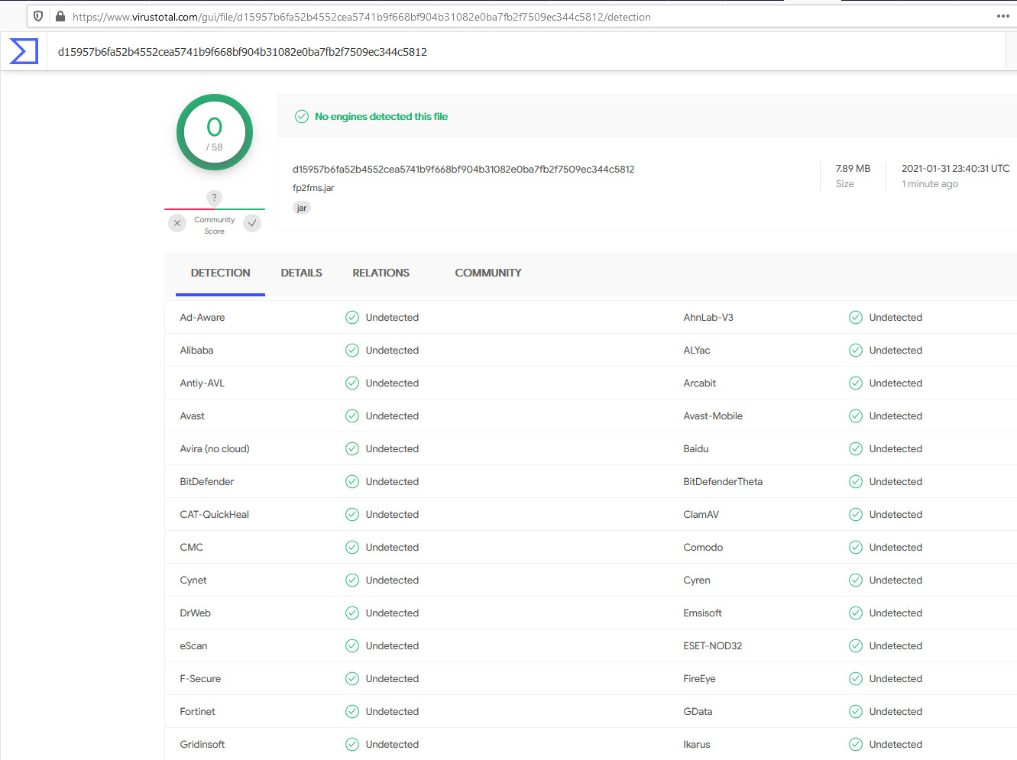Click the Emsisoft engine name
Screen dimensions: 1017x760
tap(703, 613)
